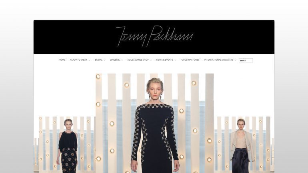Open the International Stockists menu
308x173 pixels.
[219, 60]
